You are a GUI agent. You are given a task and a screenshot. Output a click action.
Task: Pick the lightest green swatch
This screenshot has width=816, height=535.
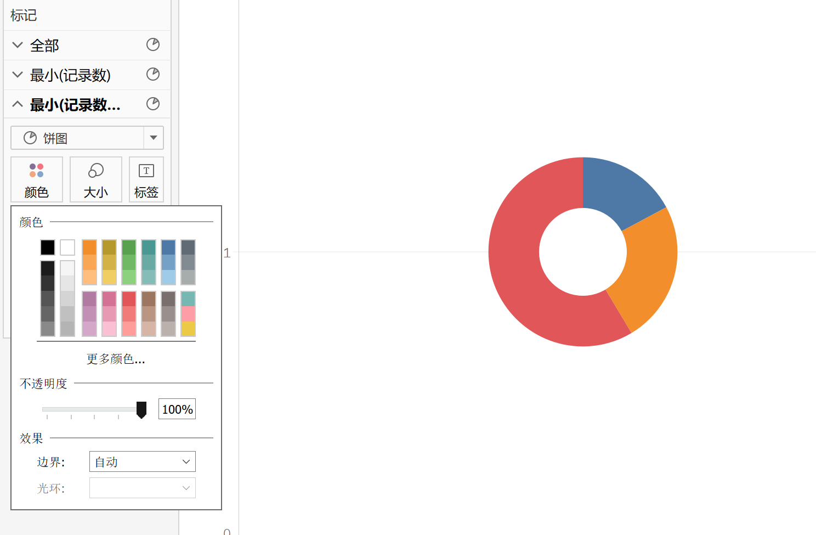129,277
